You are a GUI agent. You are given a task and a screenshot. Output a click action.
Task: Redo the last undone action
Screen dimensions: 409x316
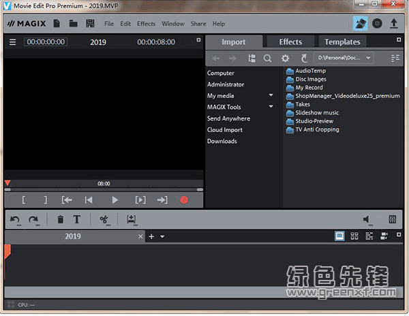(x=33, y=220)
